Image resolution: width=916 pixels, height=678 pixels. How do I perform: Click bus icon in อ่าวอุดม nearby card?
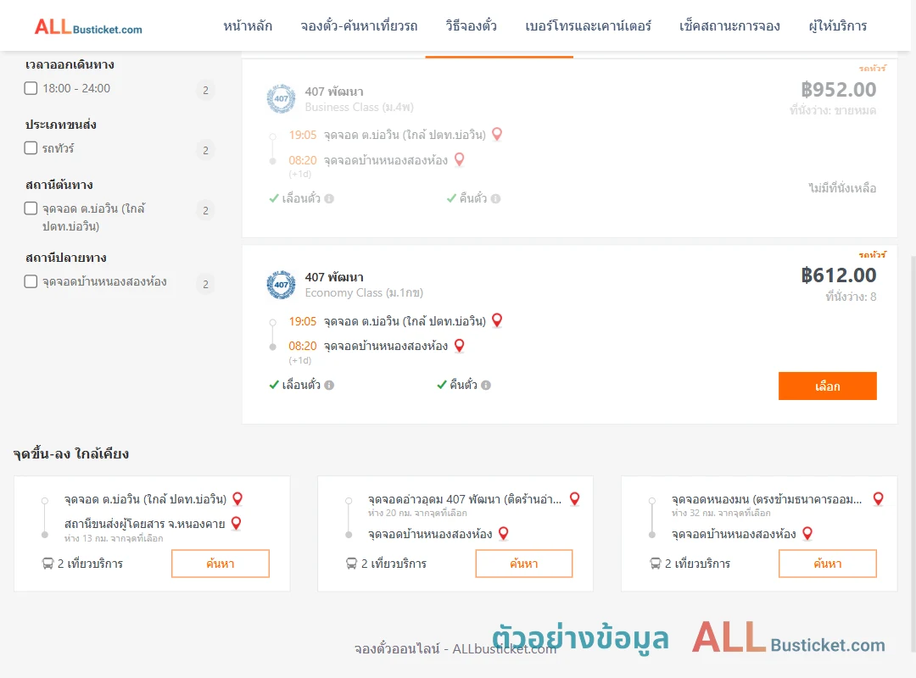click(x=351, y=564)
